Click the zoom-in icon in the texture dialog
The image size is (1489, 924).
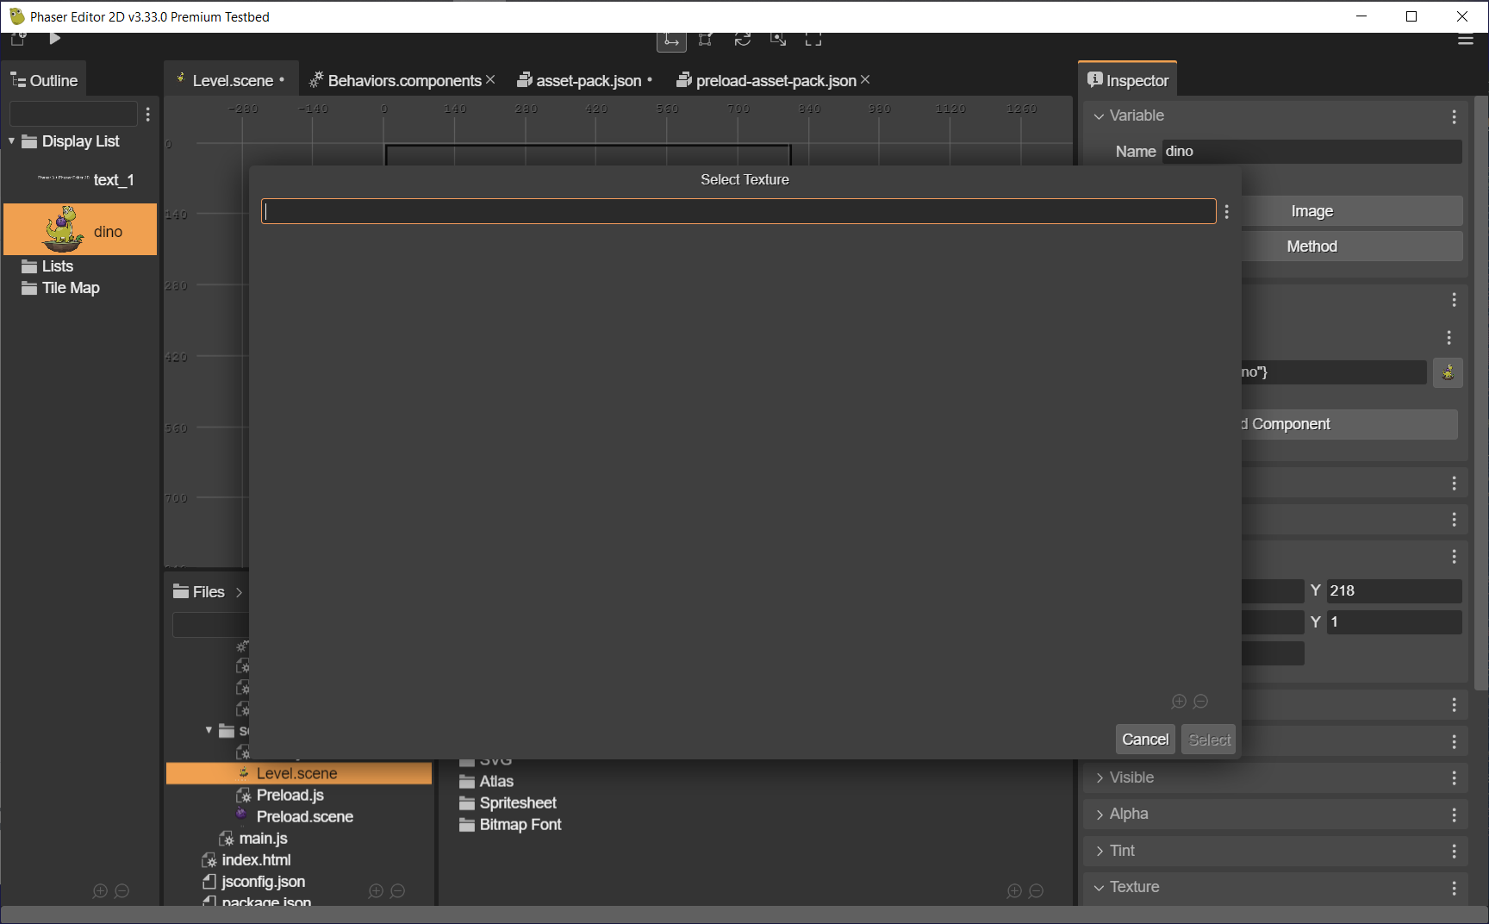(1180, 702)
